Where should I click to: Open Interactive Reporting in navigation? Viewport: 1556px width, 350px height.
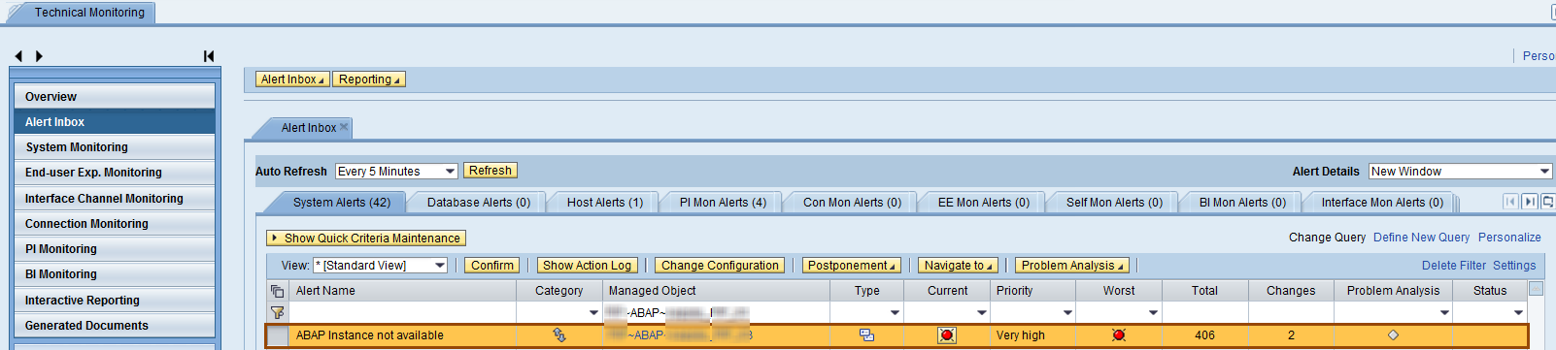pyautogui.click(x=115, y=301)
